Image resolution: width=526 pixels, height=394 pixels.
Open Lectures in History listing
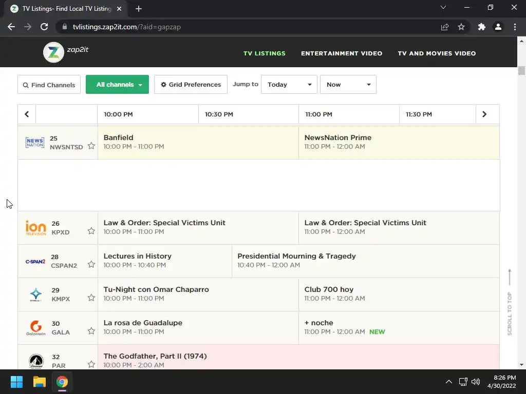tap(165, 261)
